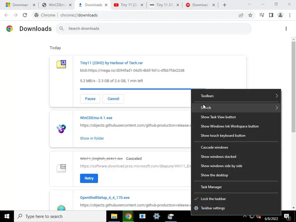The height and width of the screenshot is (222, 296).
Task: Choose Show windows side by side
Action: (236, 166)
